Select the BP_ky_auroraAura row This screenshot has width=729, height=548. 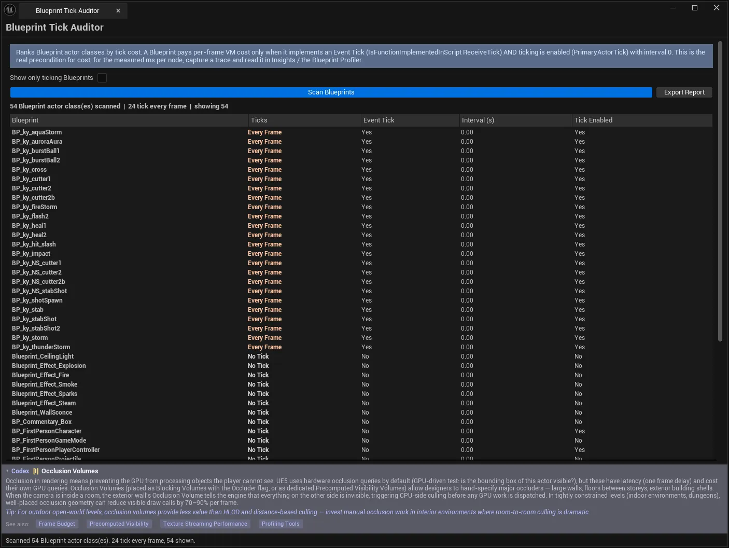pyautogui.click(x=361, y=142)
